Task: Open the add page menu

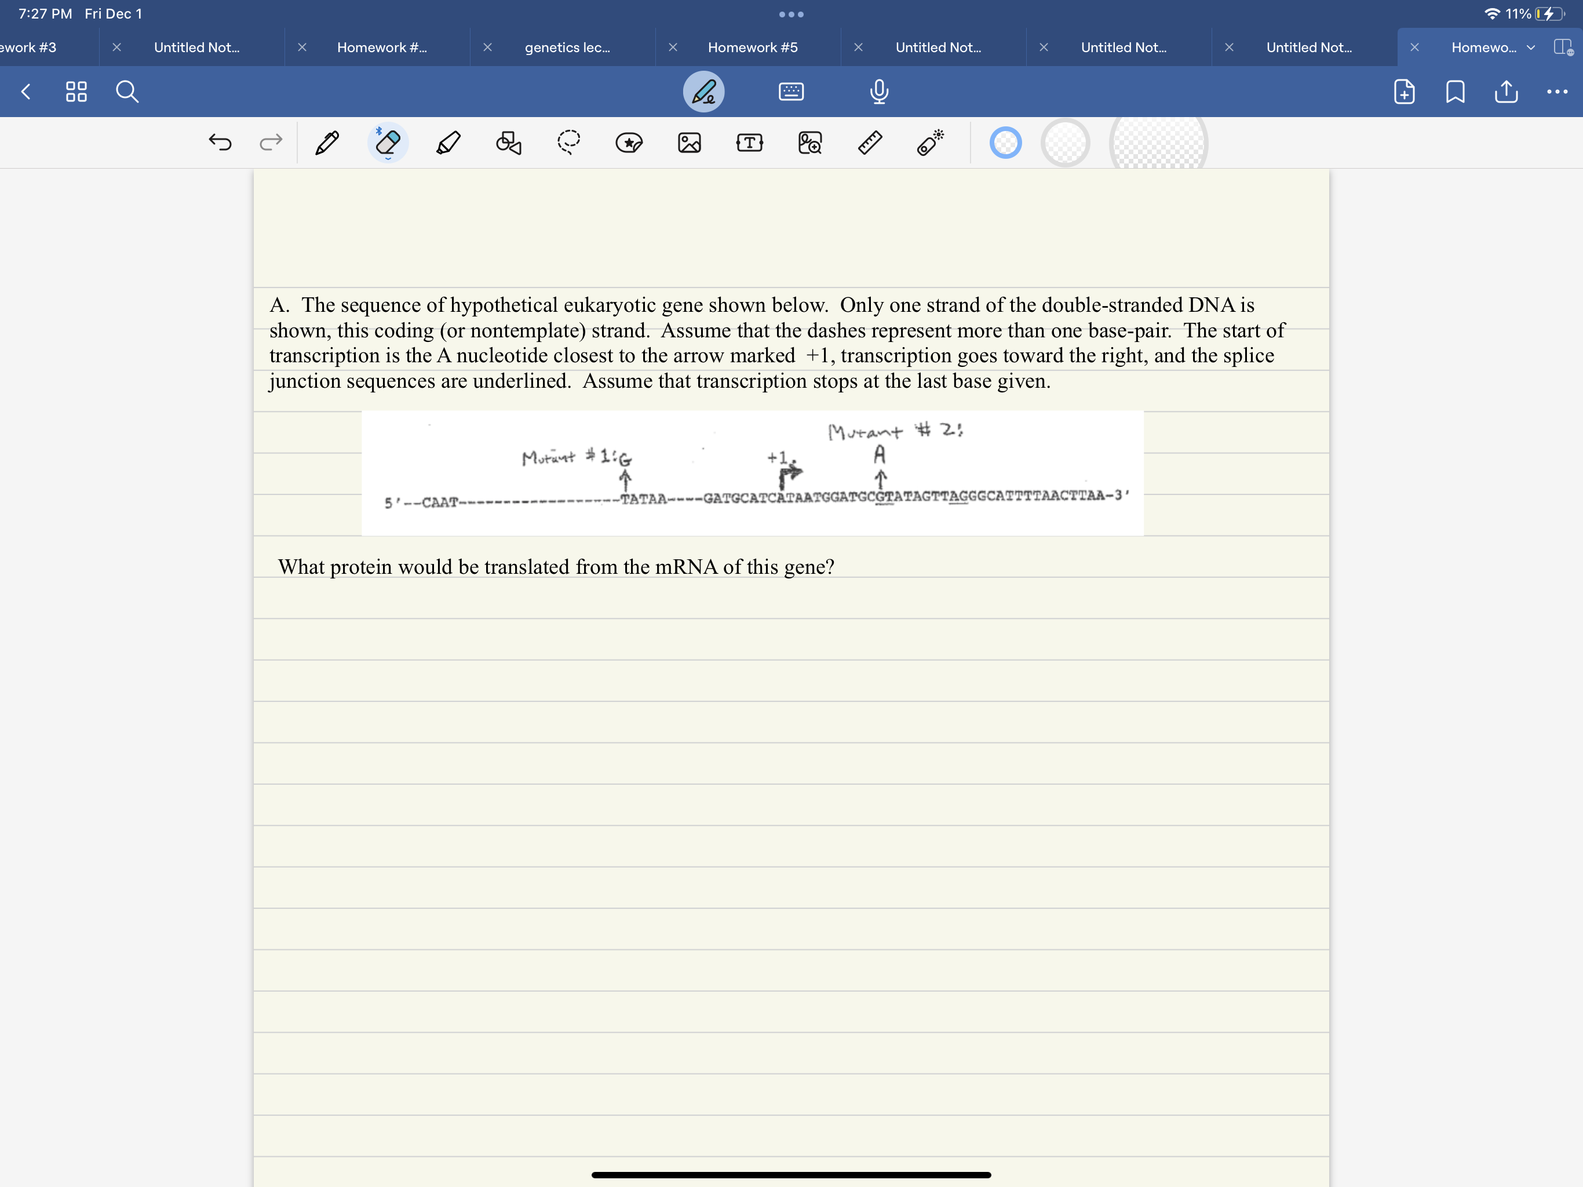Action: click(x=1404, y=92)
